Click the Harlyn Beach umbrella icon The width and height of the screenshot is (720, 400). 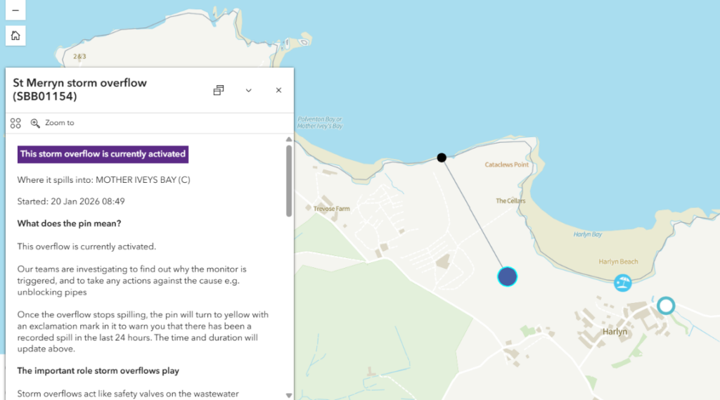[622, 283]
